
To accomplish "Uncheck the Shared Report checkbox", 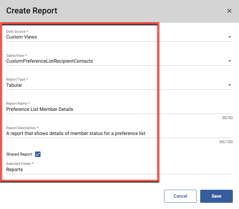I will pyautogui.click(x=38, y=154).
